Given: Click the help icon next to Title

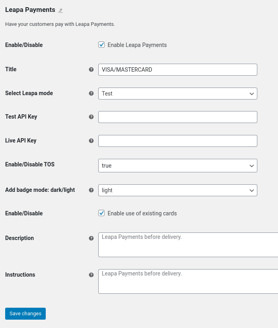Looking at the screenshot, I should [x=91, y=69].
